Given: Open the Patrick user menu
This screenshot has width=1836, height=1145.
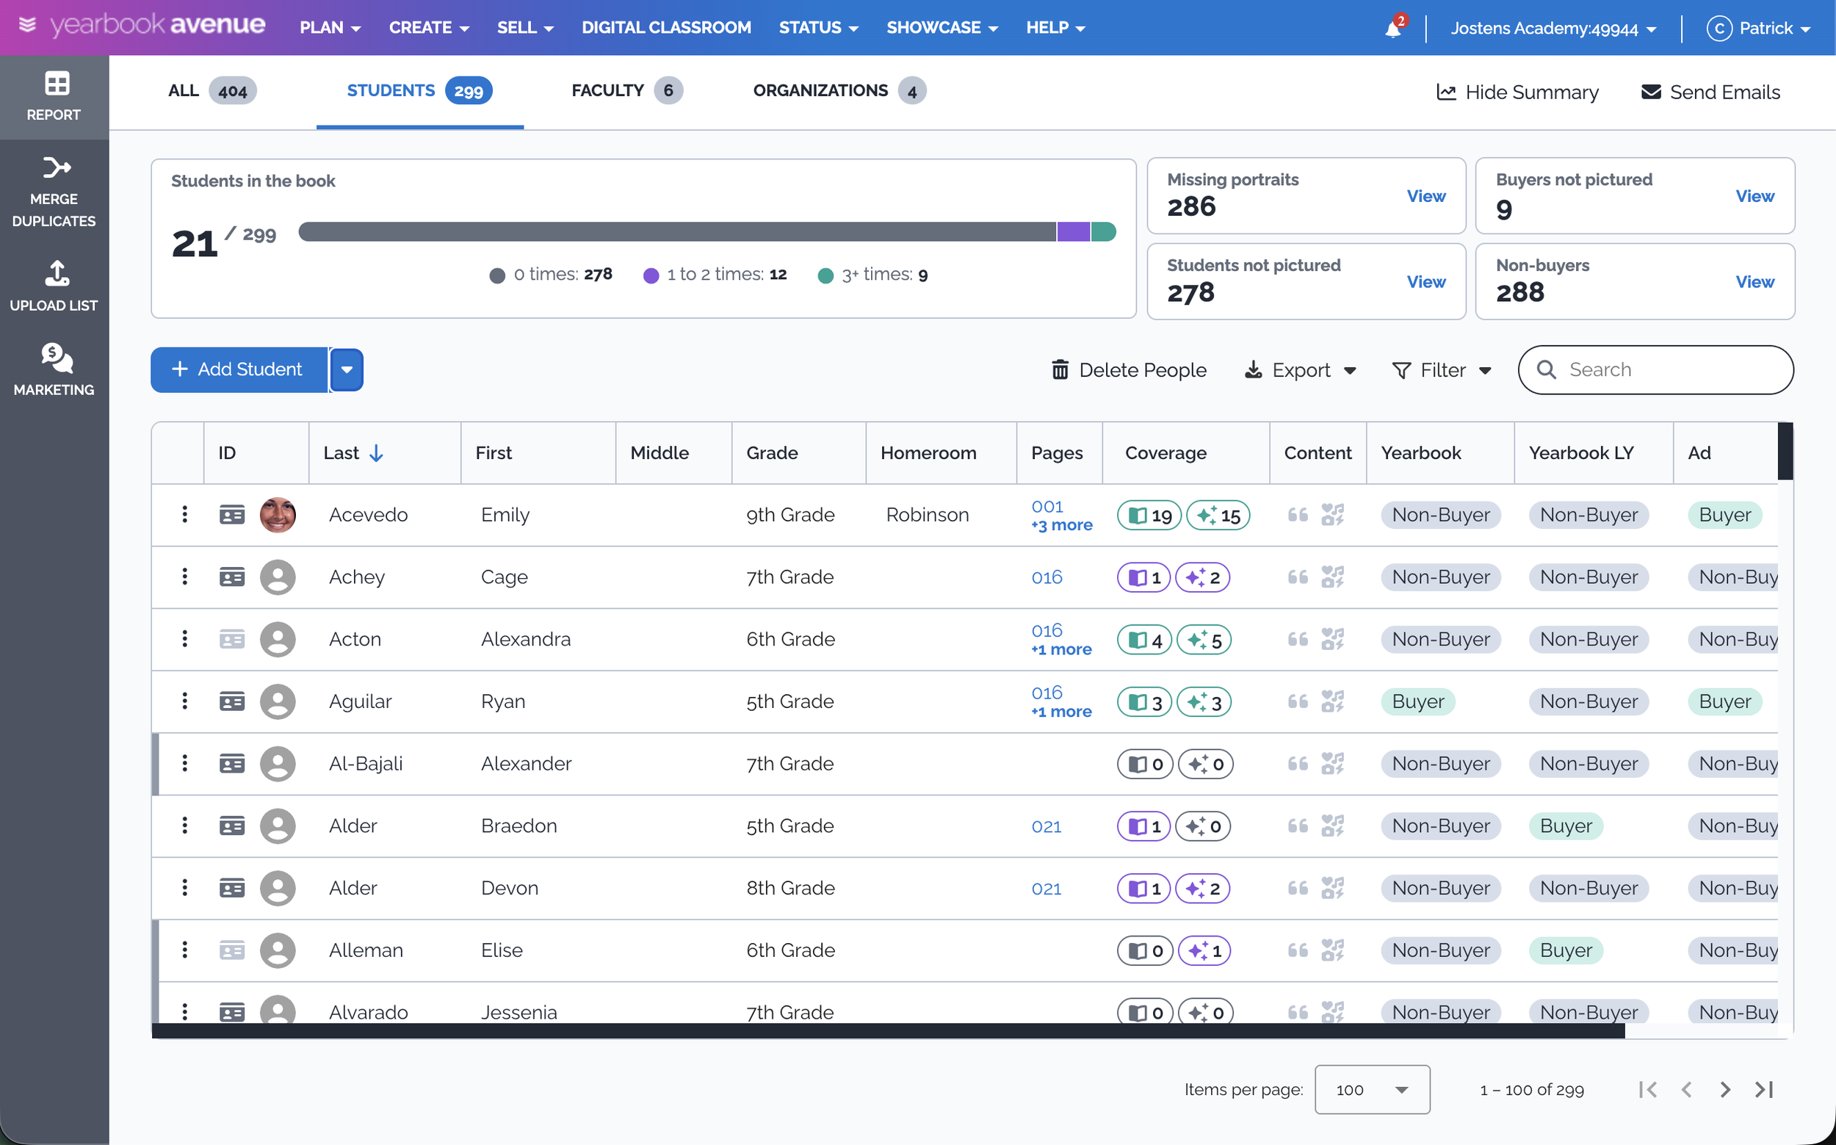Looking at the screenshot, I should click(1758, 29).
